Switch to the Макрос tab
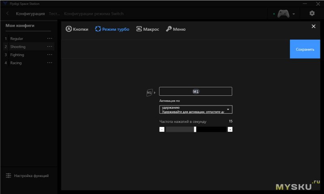 [x=147, y=29]
